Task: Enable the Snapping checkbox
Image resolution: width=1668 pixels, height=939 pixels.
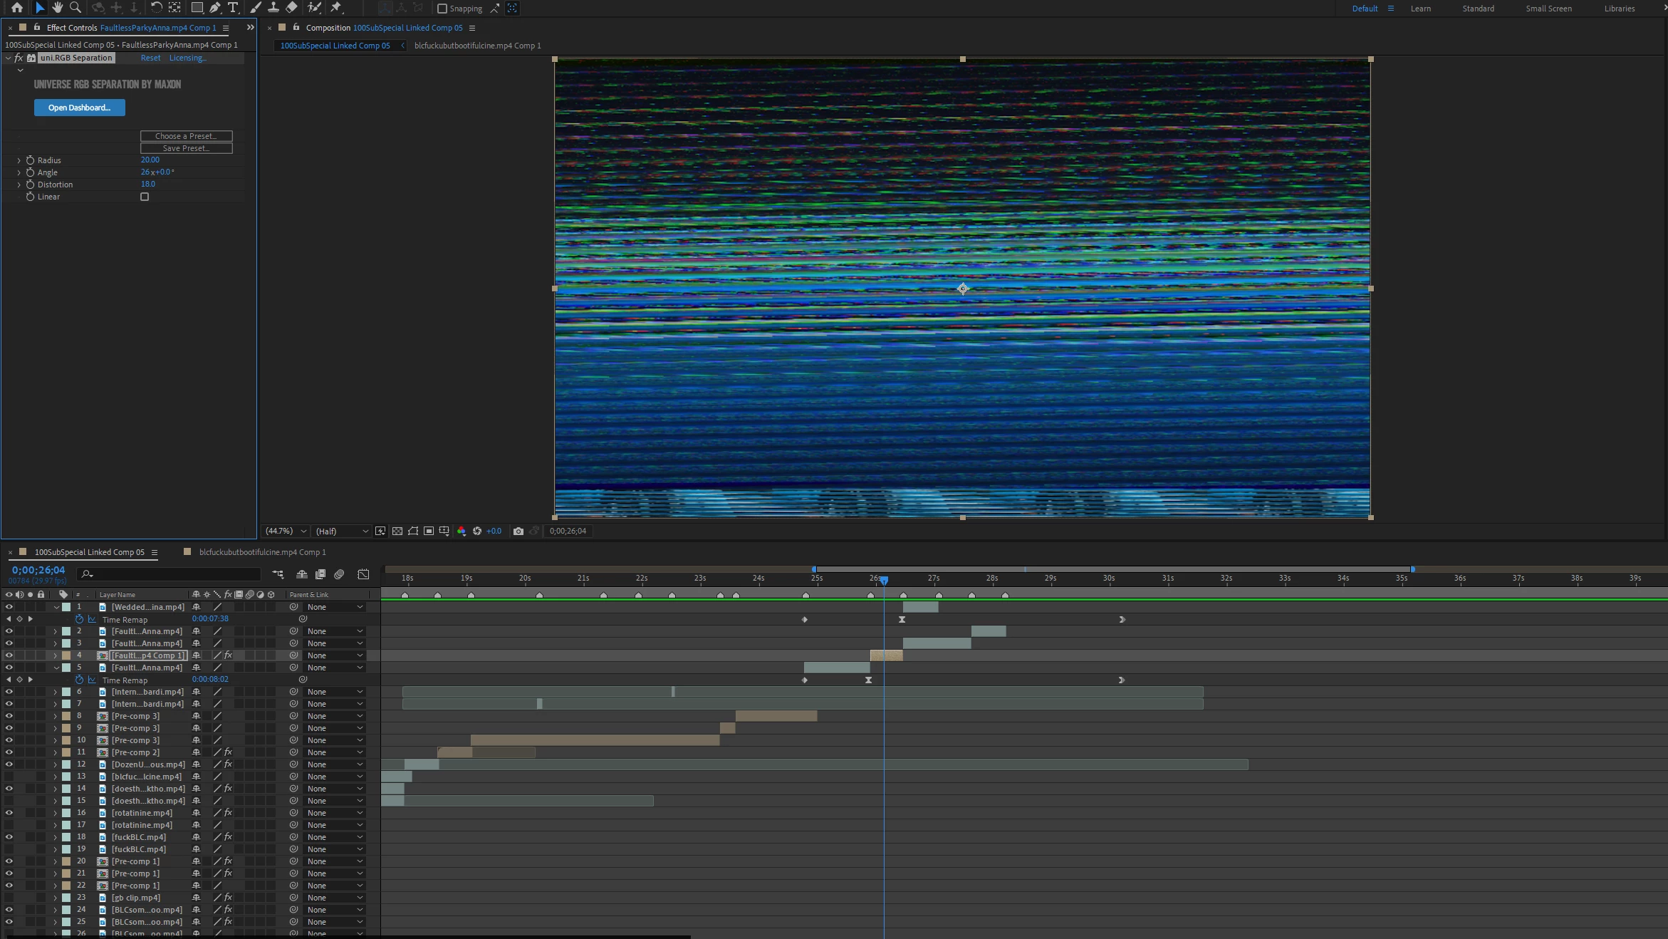Action: (x=442, y=9)
